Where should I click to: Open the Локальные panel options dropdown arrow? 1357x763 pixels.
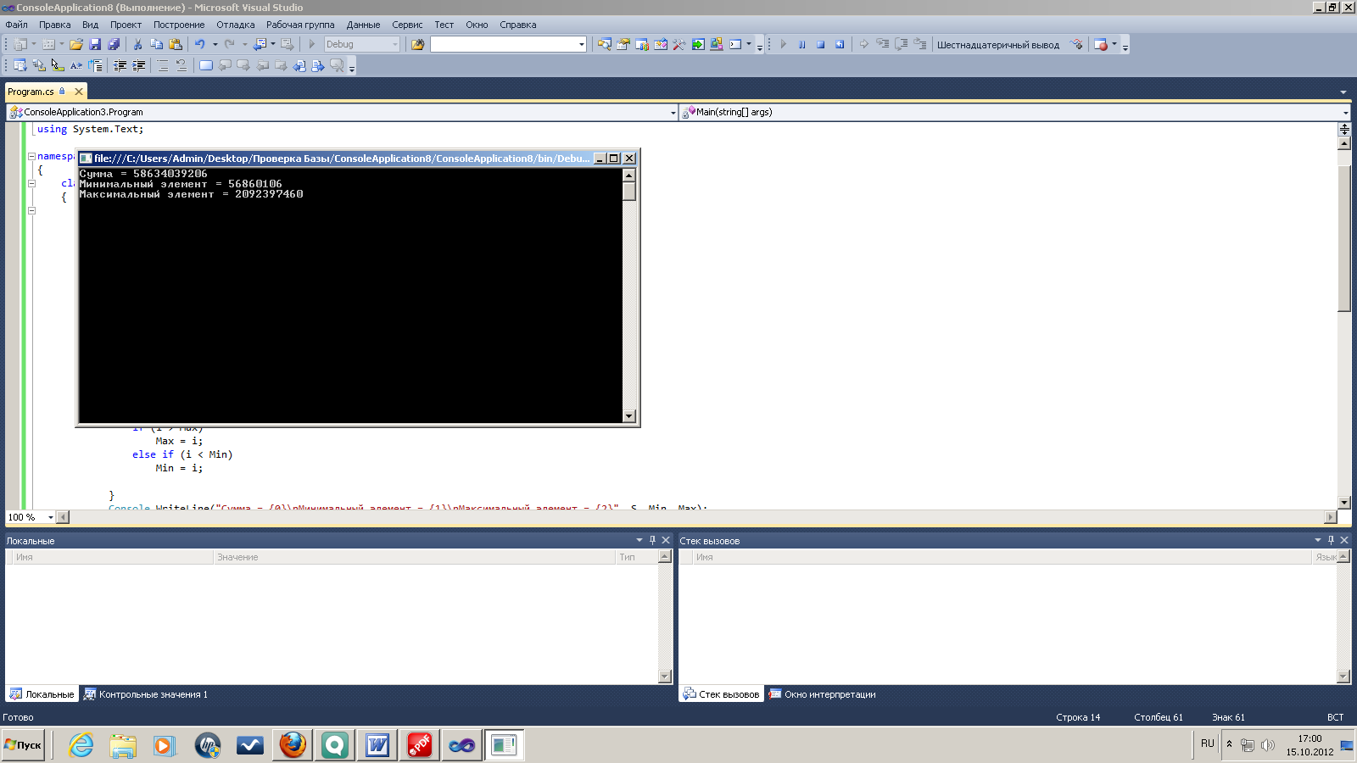click(x=639, y=540)
